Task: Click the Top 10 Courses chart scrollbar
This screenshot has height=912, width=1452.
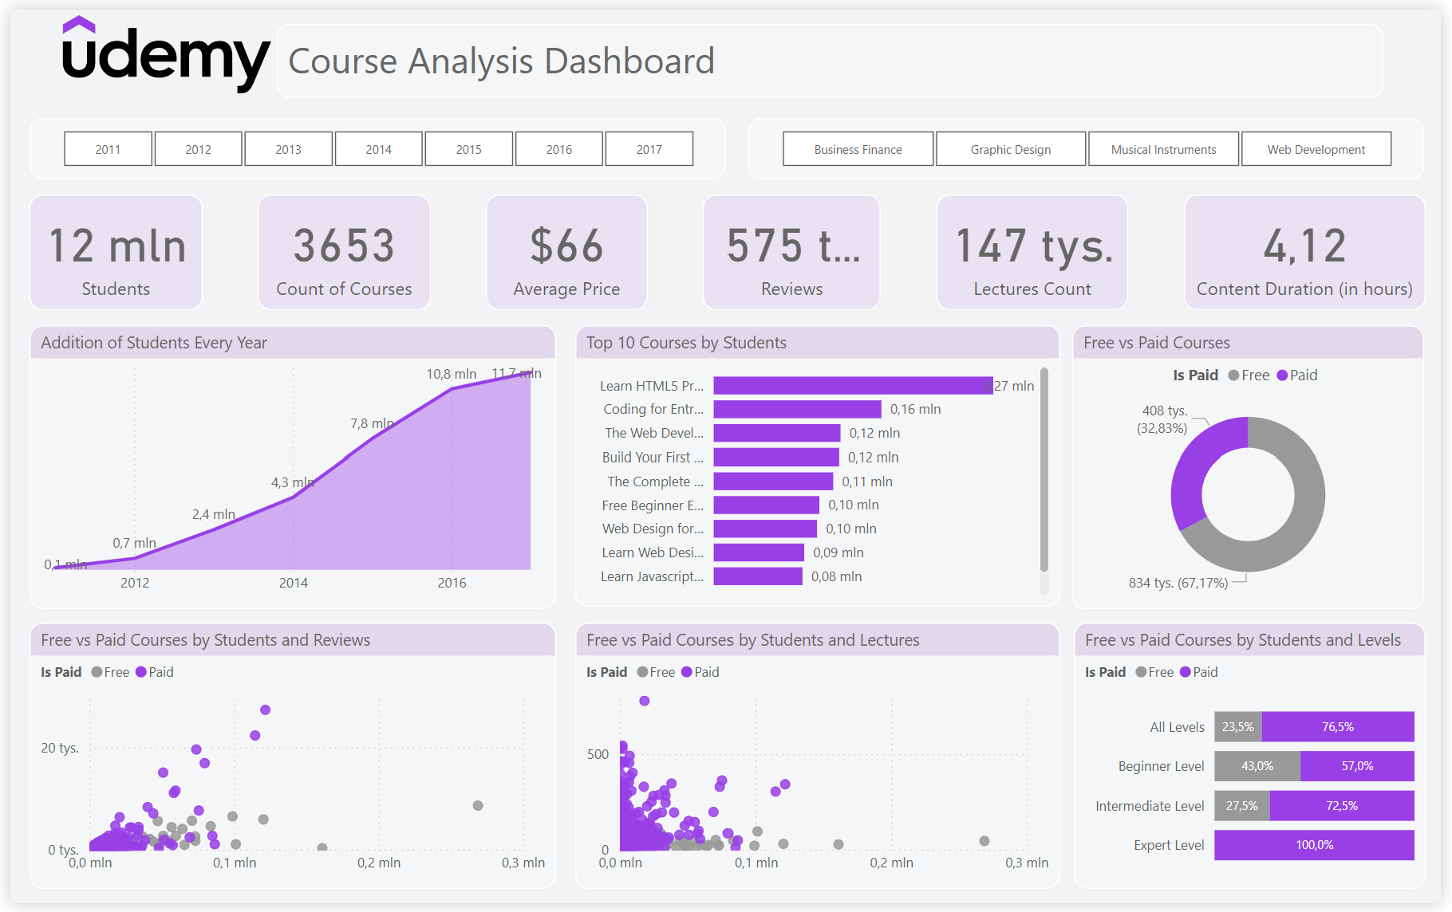Action: 1044,470
